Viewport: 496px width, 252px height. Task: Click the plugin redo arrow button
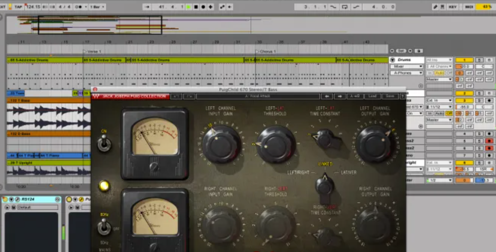(189, 96)
